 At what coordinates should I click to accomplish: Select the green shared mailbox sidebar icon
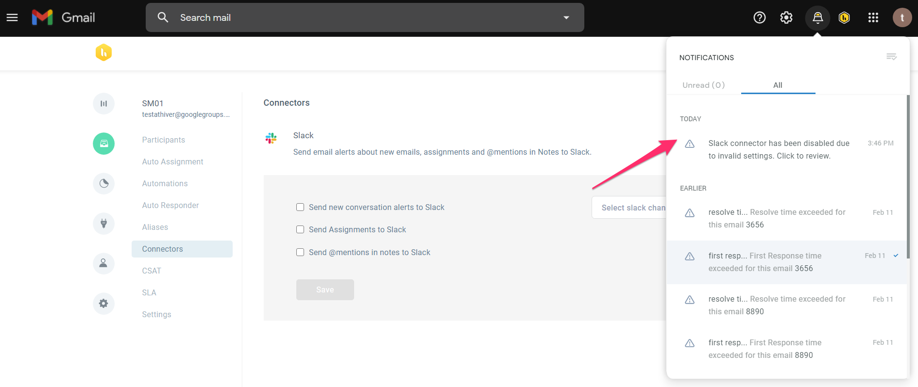tap(103, 144)
